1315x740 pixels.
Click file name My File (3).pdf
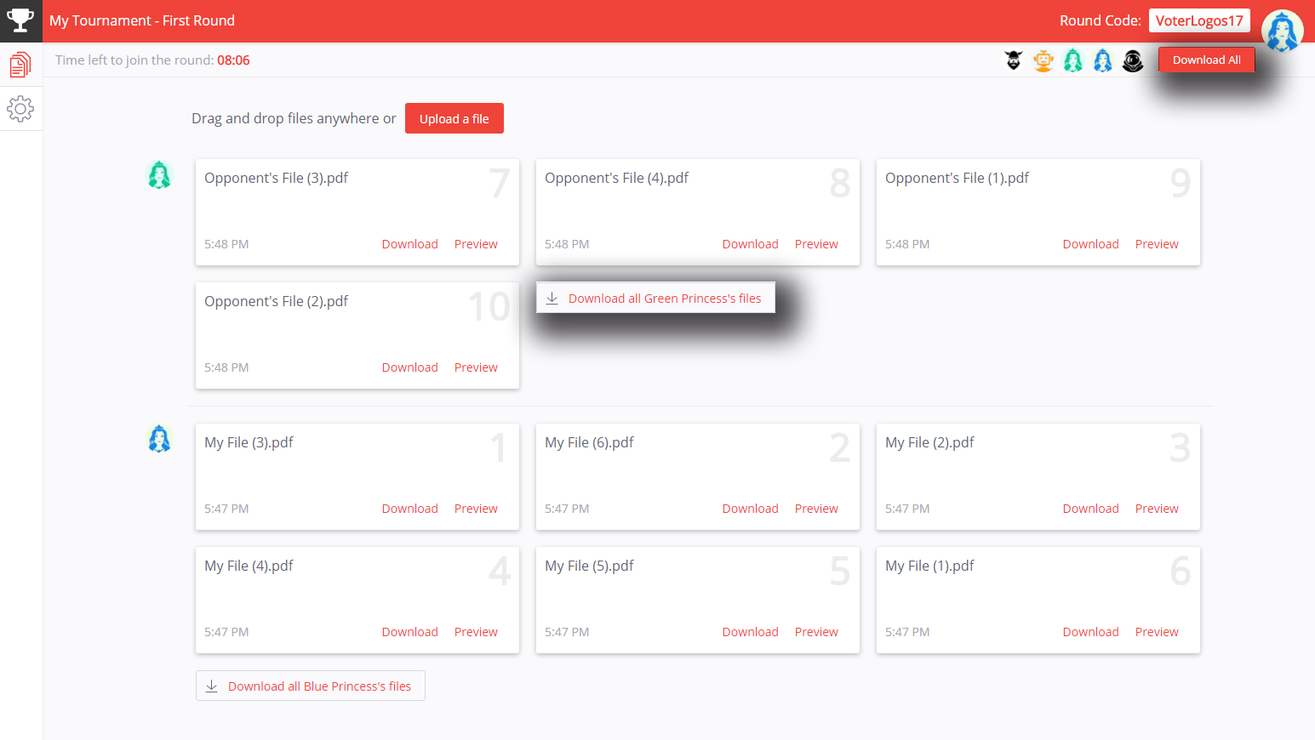click(249, 442)
